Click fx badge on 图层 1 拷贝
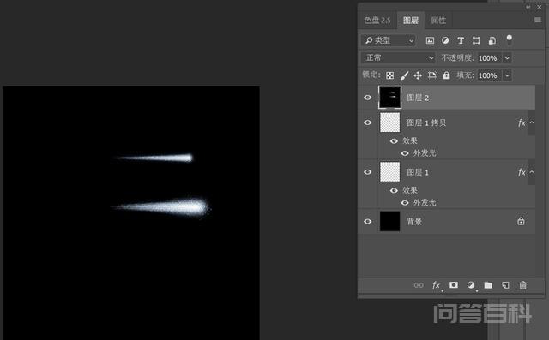Viewport: 549px width, 340px height. pyautogui.click(x=522, y=122)
